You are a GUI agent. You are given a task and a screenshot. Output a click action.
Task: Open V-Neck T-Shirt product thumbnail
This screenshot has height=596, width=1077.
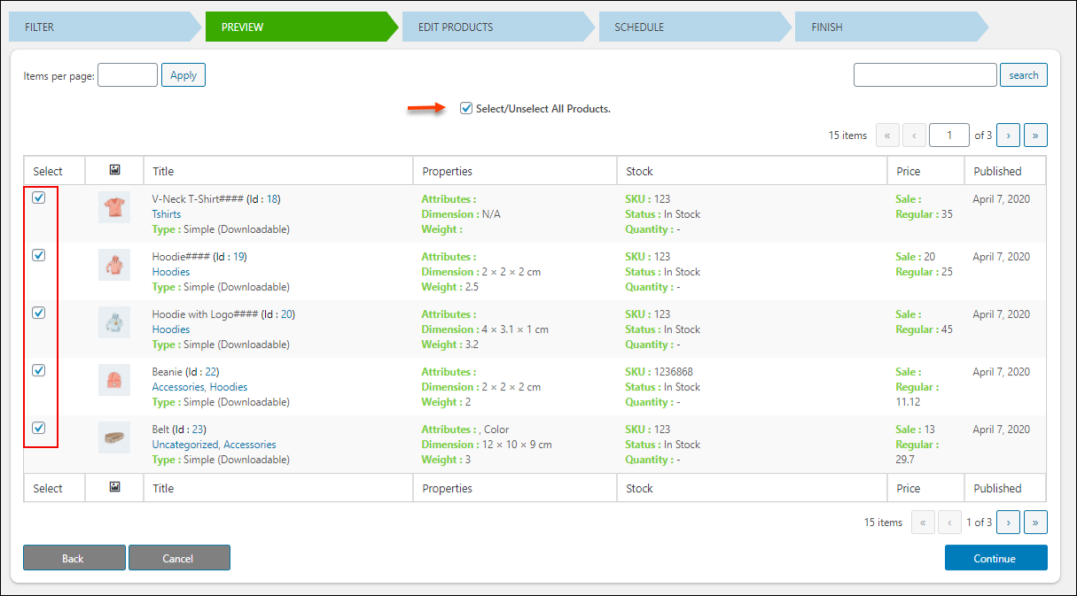tap(114, 207)
